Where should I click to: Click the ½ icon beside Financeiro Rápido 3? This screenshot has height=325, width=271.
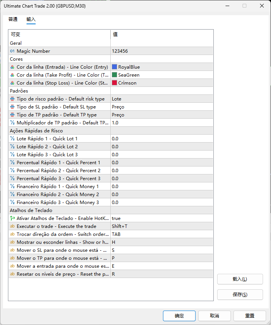(x=12, y=202)
